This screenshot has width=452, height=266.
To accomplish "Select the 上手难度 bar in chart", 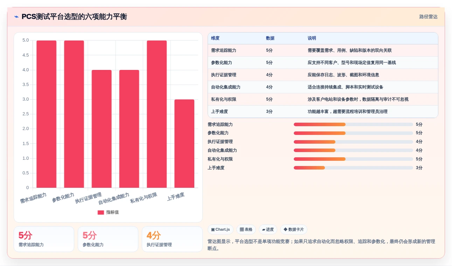I will (184, 144).
